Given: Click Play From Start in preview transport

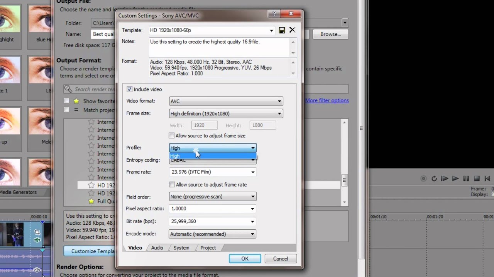Looking at the screenshot, I should tap(445, 179).
